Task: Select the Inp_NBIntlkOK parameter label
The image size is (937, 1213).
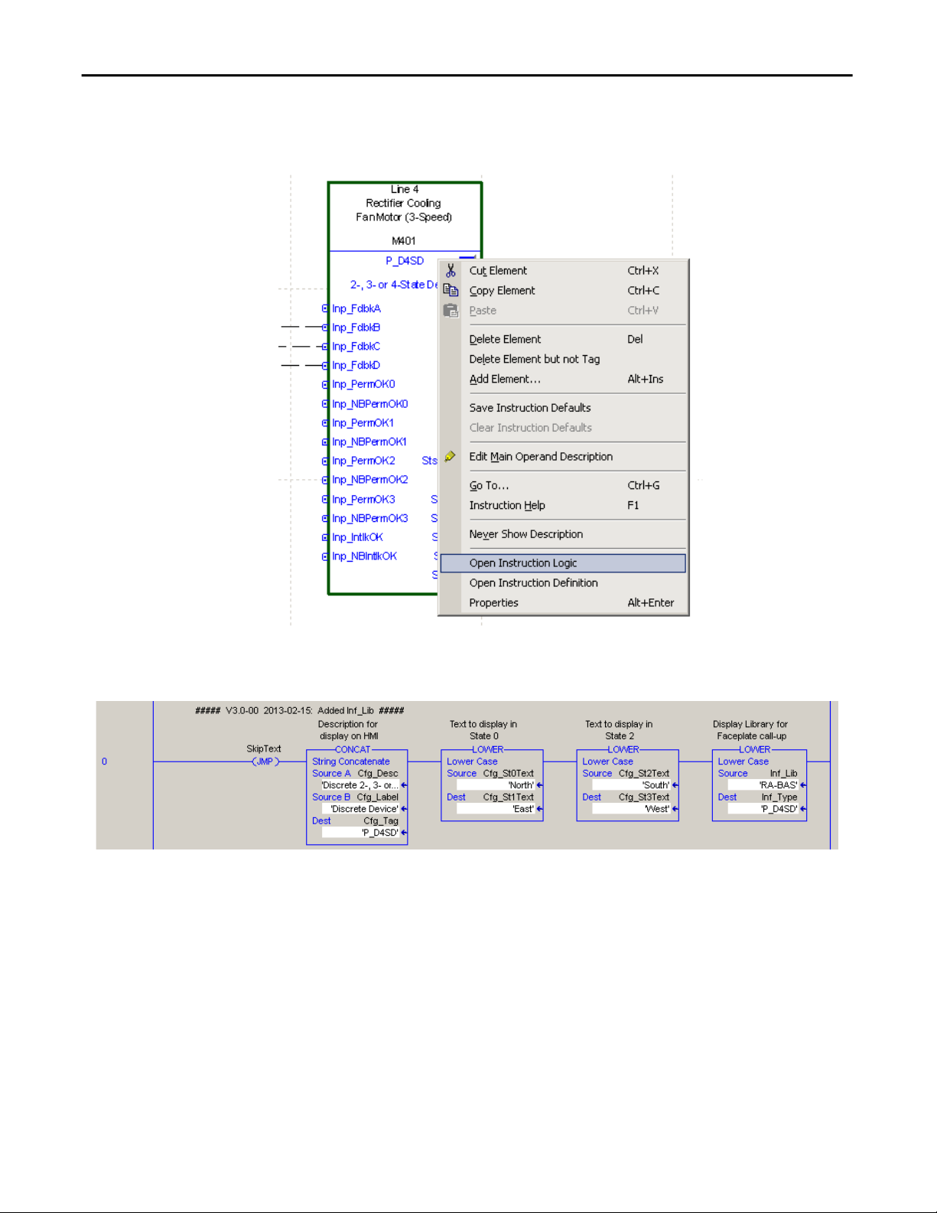Action: pyautogui.click(x=365, y=556)
